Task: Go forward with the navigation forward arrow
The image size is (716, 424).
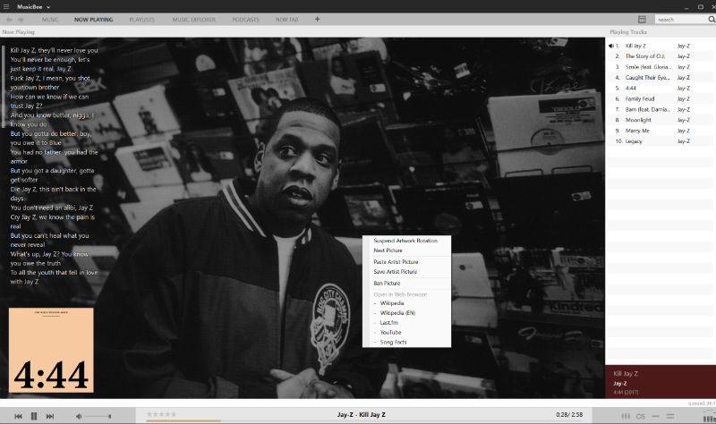Action: click(x=21, y=20)
